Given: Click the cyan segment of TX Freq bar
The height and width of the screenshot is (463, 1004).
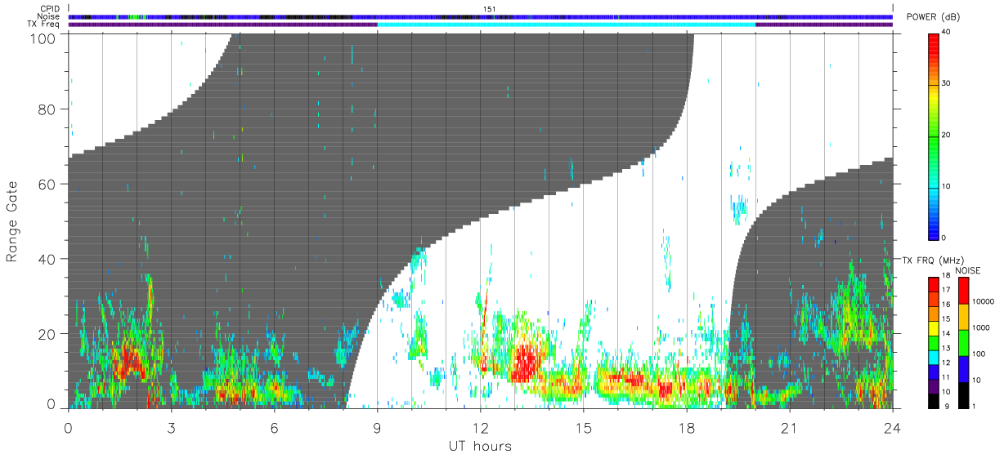Looking at the screenshot, I should click(x=566, y=24).
